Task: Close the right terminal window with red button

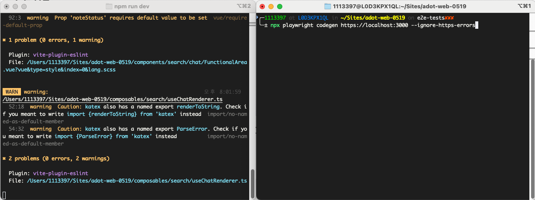Action: pyautogui.click(x=262, y=7)
